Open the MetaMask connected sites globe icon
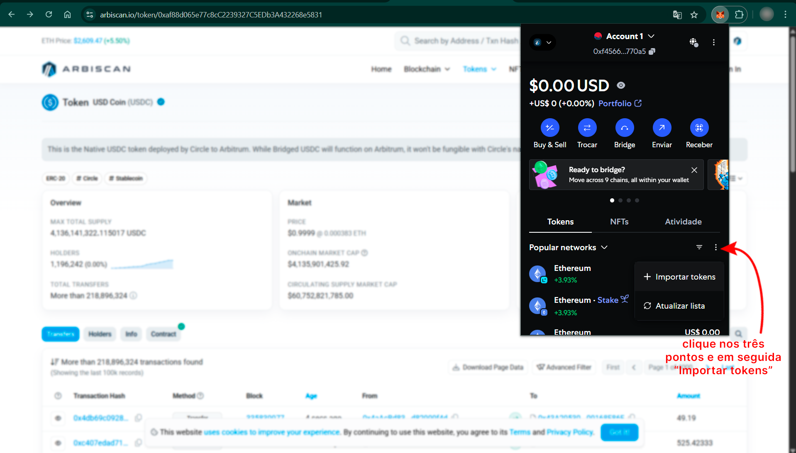Screen dimensions: 796x453 [x=693, y=42]
